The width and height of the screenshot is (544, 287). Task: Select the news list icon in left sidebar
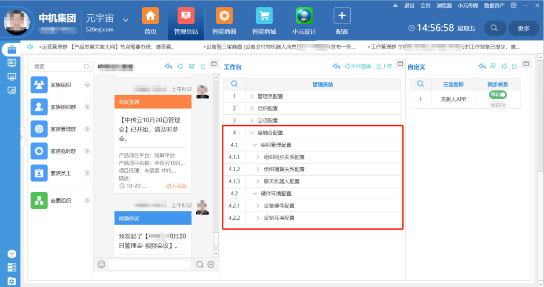[x=11, y=63]
